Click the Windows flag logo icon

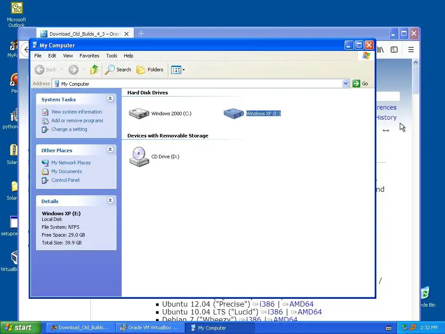tap(366, 55)
